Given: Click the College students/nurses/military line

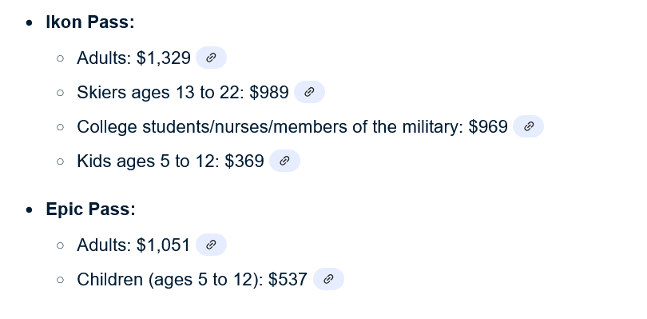Looking at the screenshot, I should tap(292, 126).
